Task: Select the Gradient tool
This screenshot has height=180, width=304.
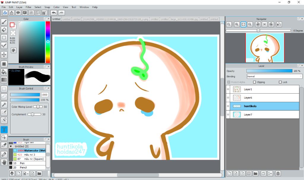Action: click(x=4, y=80)
